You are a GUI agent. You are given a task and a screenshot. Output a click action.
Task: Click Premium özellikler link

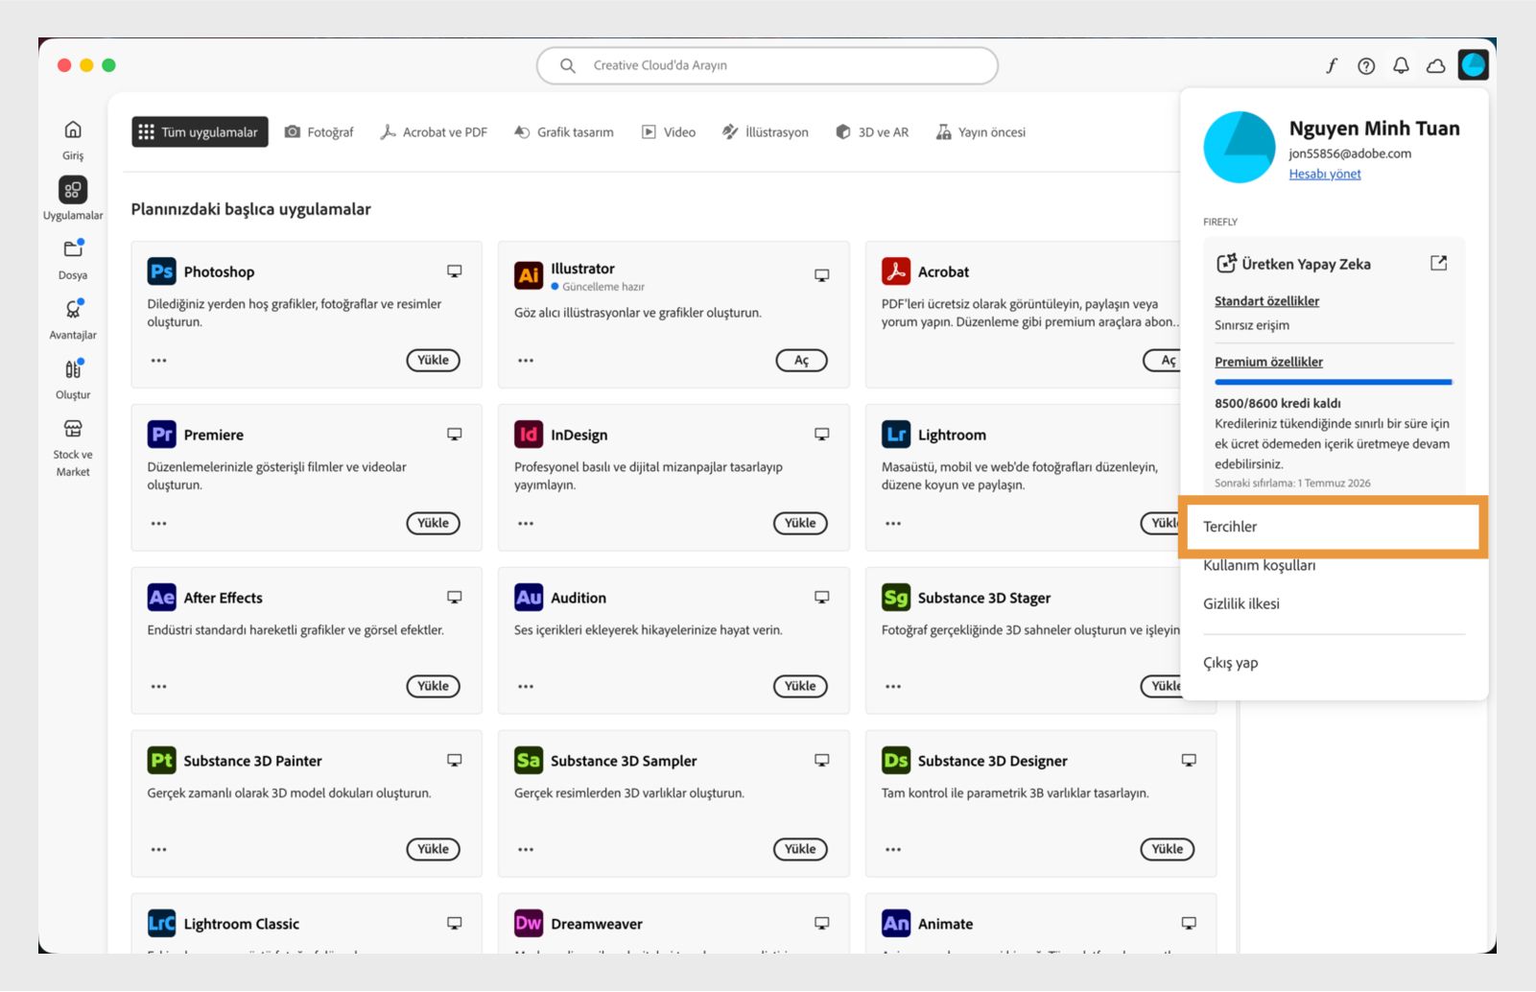(1268, 362)
